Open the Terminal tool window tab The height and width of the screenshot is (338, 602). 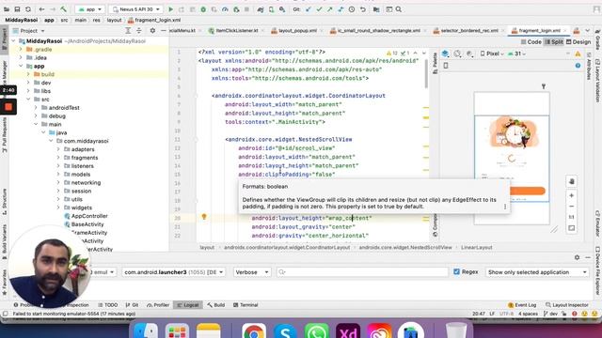pyautogui.click(x=246, y=305)
